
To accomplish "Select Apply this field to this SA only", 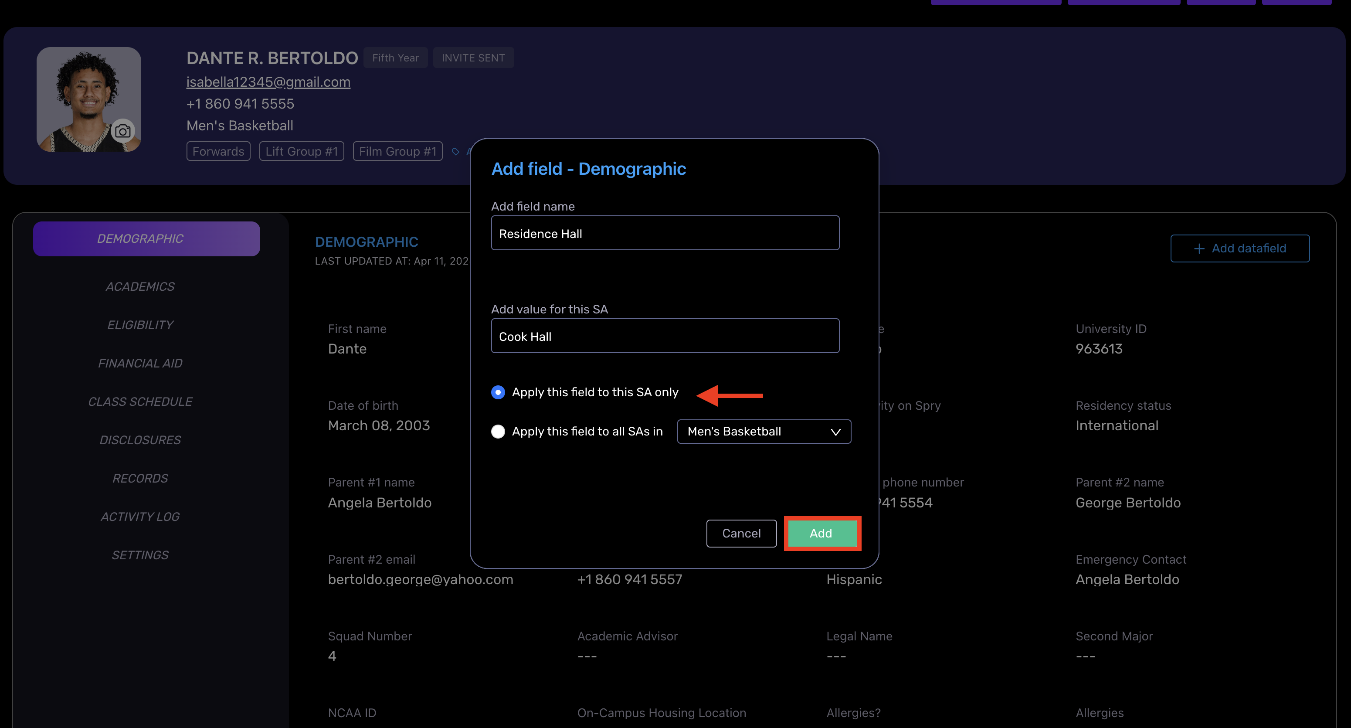I will pos(498,392).
